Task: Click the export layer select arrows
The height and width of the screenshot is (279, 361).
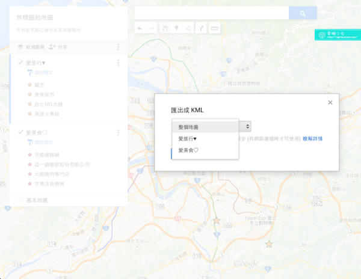Action: [x=248, y=126]
